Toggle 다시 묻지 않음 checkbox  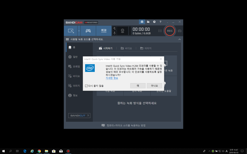pos(86,86)
